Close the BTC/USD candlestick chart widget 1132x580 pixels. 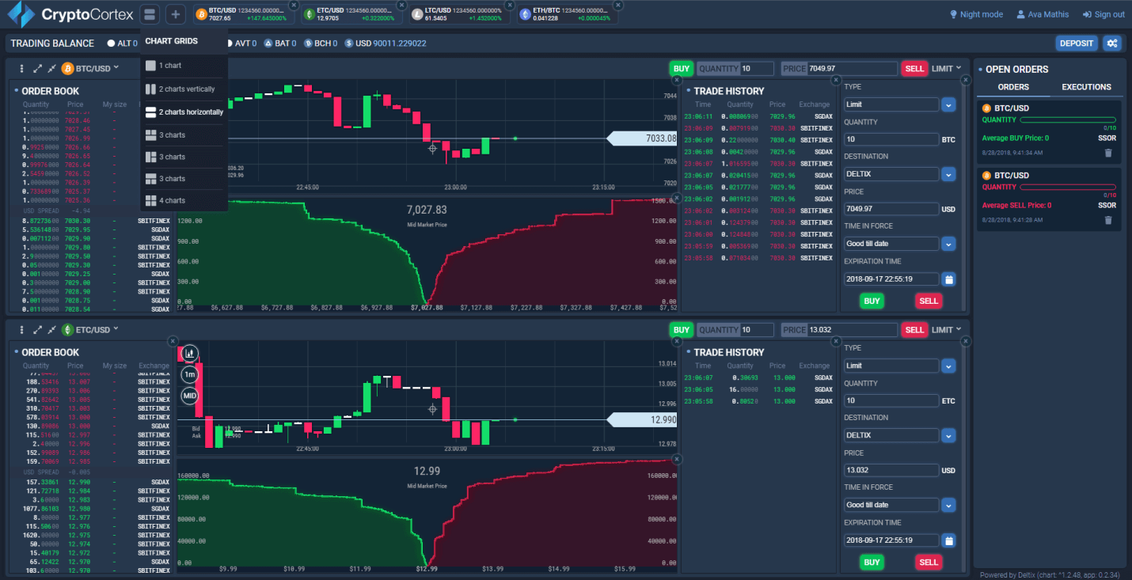click(x=677, y=80)
